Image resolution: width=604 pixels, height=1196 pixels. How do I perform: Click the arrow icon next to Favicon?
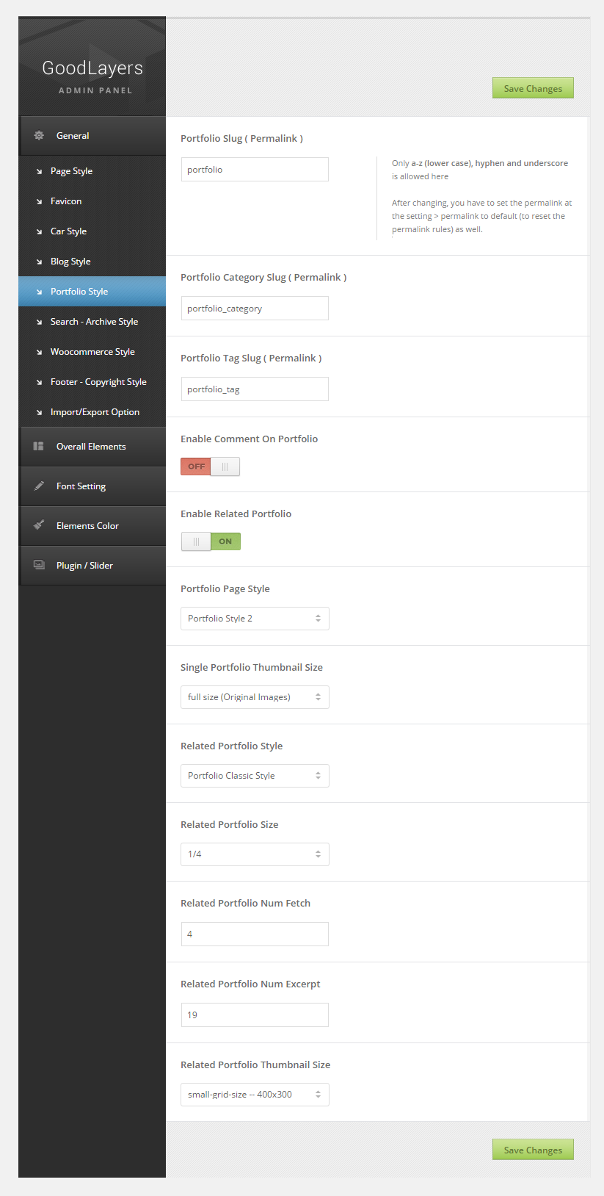click(40, 201)
